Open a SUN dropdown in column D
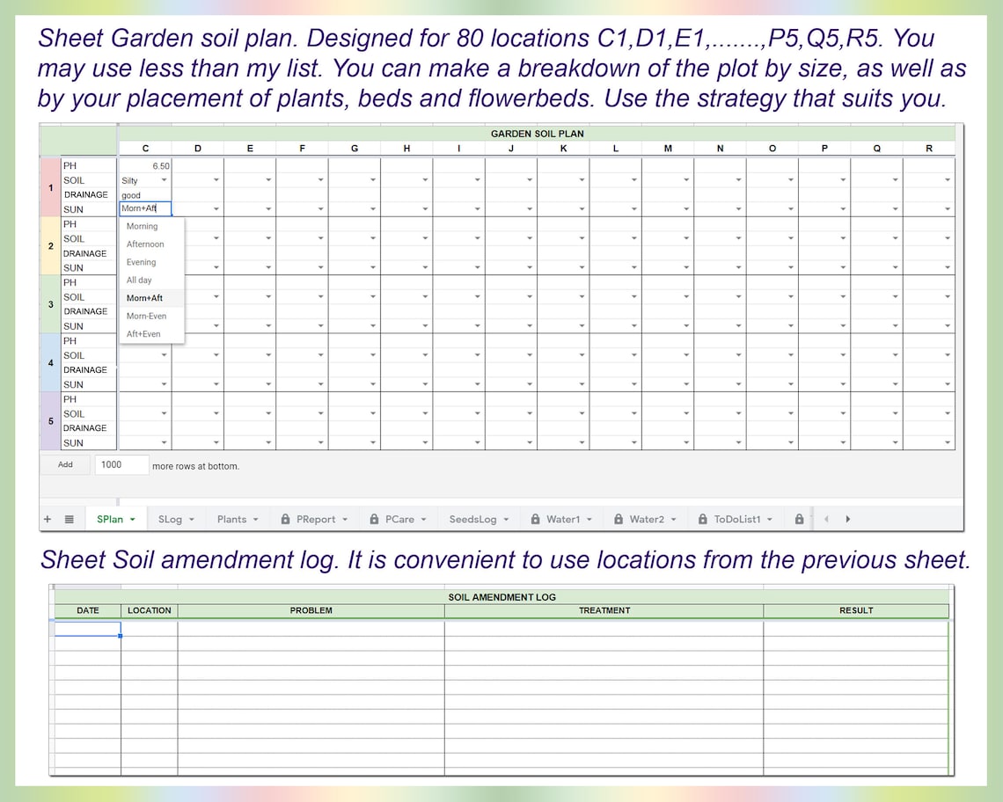 click(216, 208)
